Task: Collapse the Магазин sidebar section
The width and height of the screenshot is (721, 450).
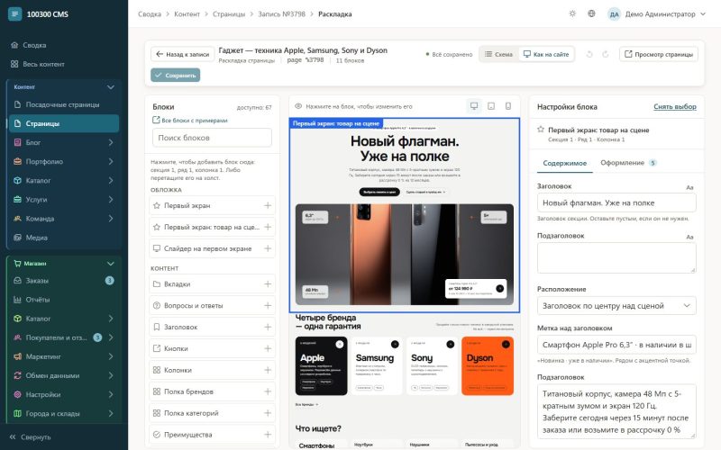Action: [110, 264]
